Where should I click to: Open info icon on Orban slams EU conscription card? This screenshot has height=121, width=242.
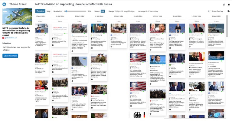[x=190, y=47]
